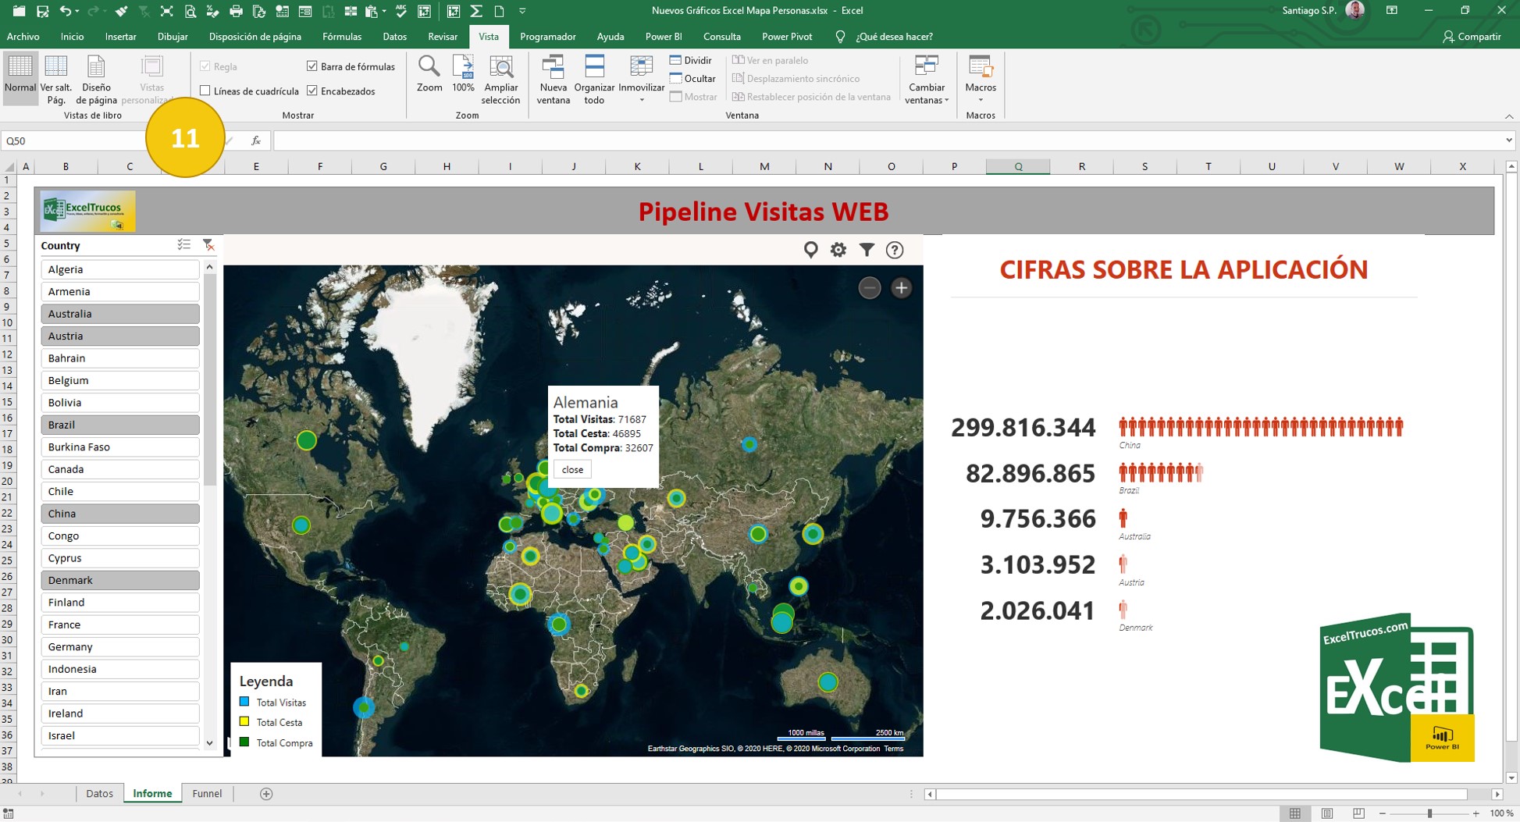Select the location pin icon on the map

(x=810, y=250)
